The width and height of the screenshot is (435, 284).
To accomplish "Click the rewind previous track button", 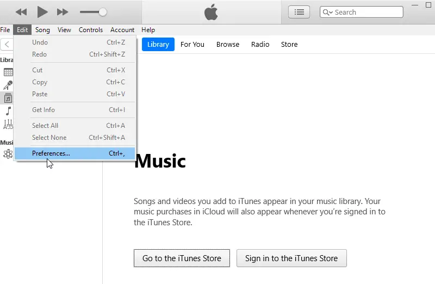I will click(x=21, y=12).
